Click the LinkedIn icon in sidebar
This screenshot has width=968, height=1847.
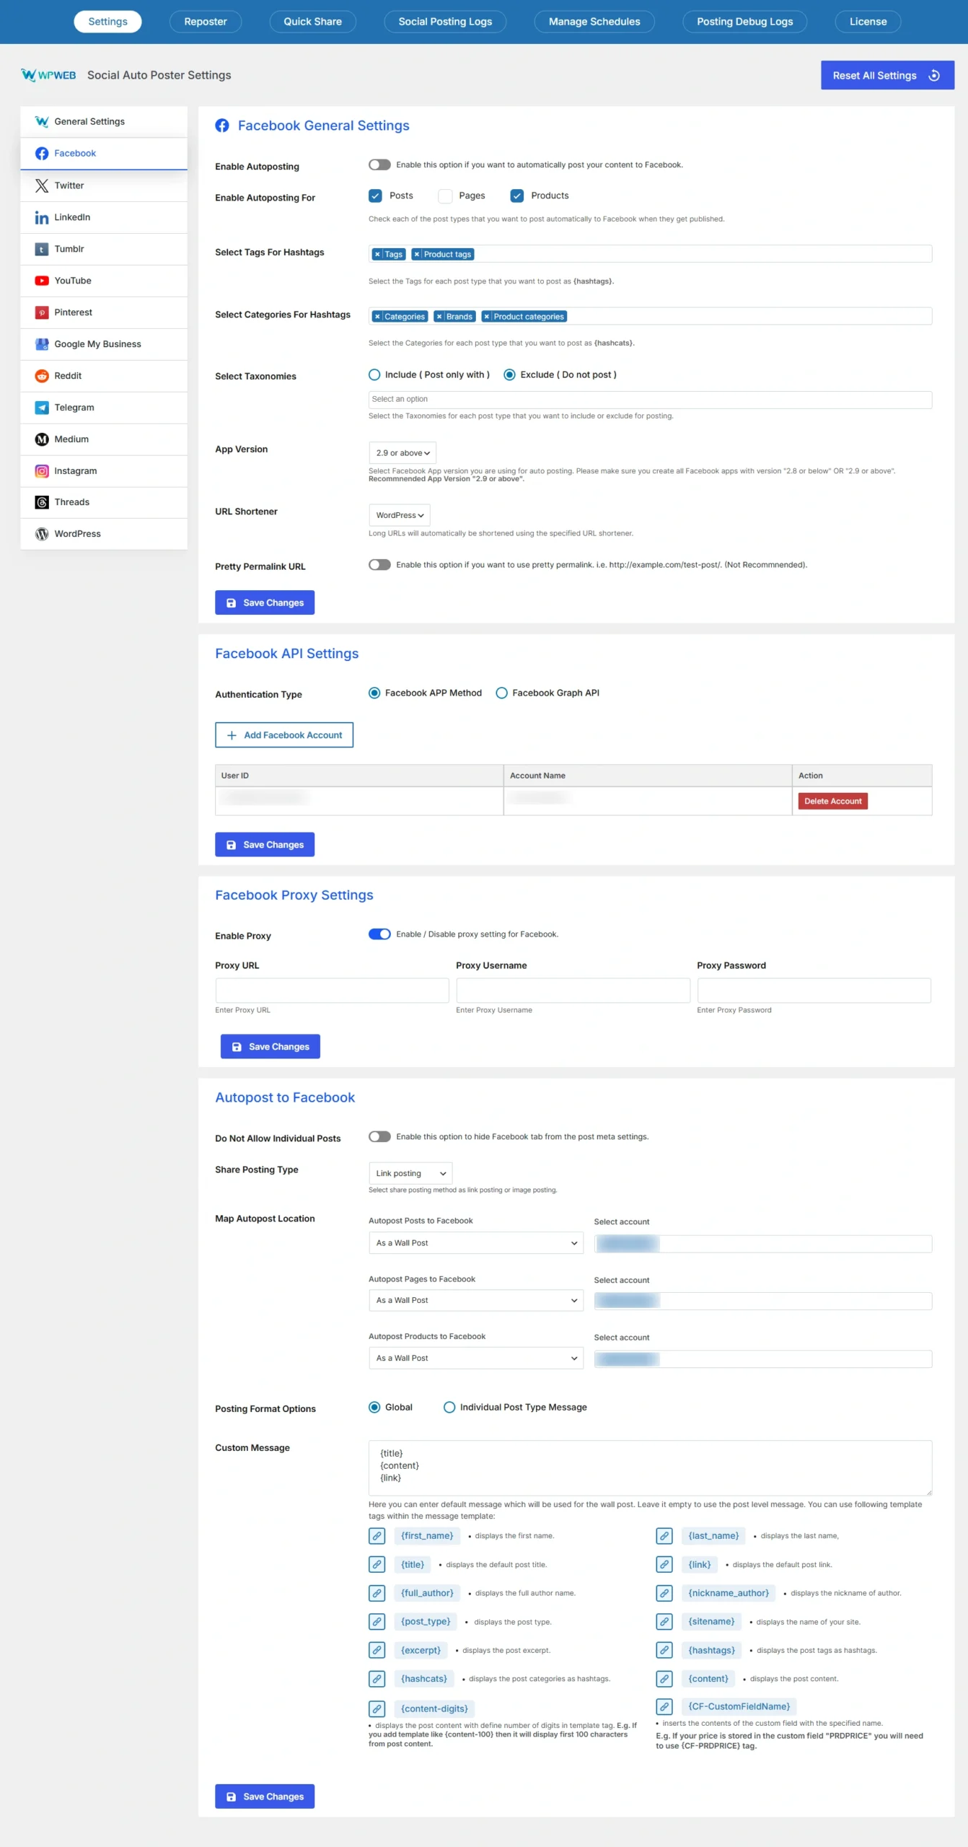pos(42,217)
